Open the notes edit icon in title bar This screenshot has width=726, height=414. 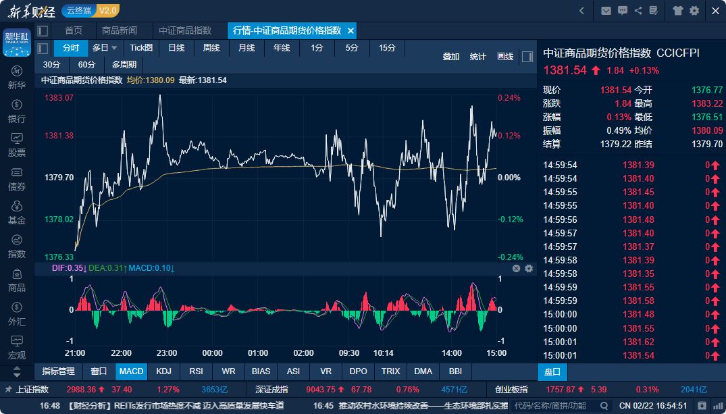653,11
